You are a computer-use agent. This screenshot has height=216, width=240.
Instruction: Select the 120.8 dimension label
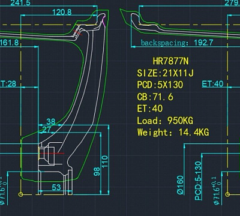tap(62, 13)
